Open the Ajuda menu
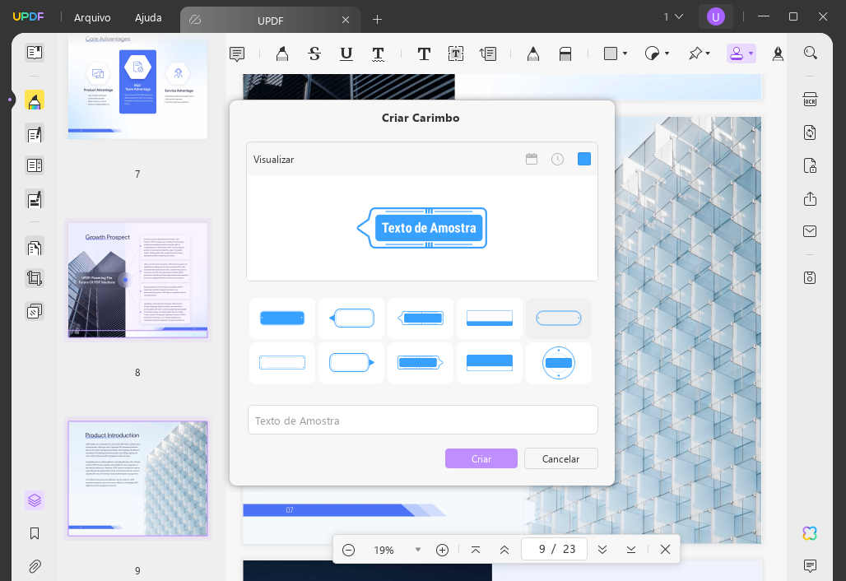 tap(148, 18)
